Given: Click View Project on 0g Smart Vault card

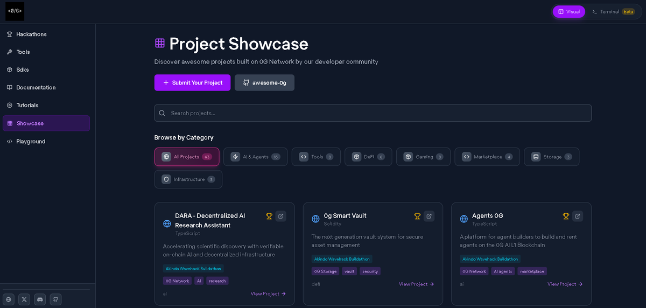Looking at the screenshot, I should [417, 284].
